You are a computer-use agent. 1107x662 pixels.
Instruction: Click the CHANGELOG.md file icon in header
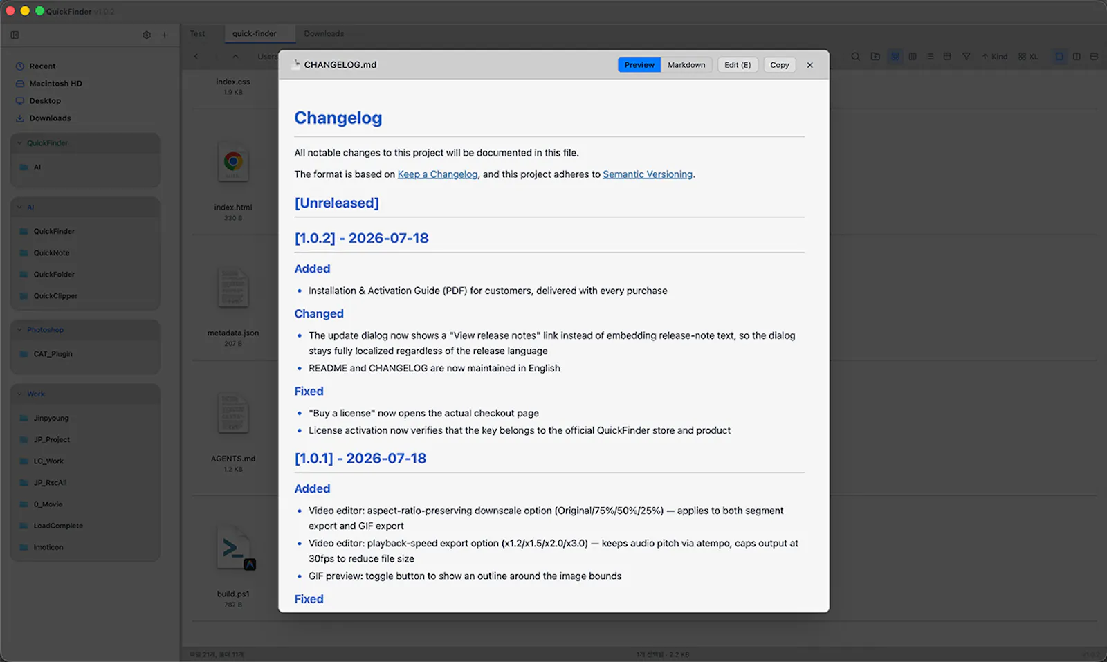point(297,64)
